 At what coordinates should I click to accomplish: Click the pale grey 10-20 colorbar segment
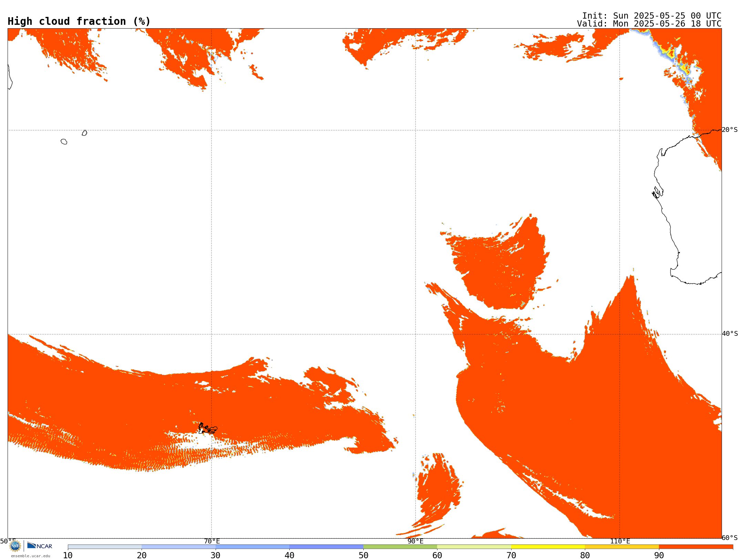click(x=105, y=547)
